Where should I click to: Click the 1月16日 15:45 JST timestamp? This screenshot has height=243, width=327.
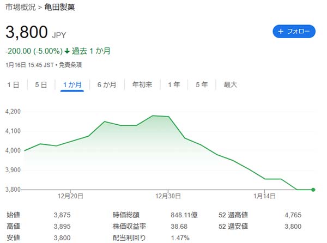pyautogui.click(x=29, y=65)
